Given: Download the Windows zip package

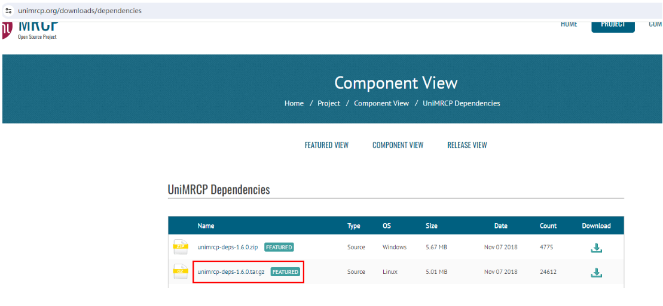Looking at the screenshot, I should [x=596, y=248].
